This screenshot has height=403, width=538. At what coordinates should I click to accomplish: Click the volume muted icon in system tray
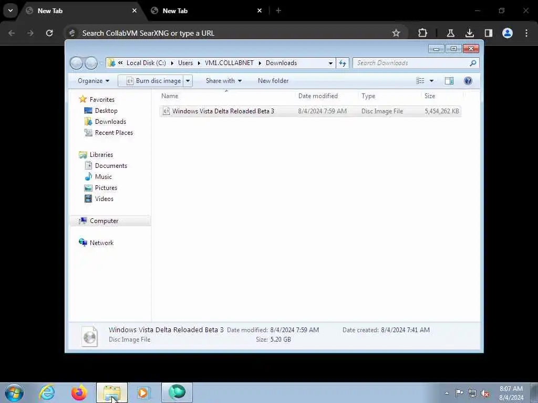click(x=485, y=394)
